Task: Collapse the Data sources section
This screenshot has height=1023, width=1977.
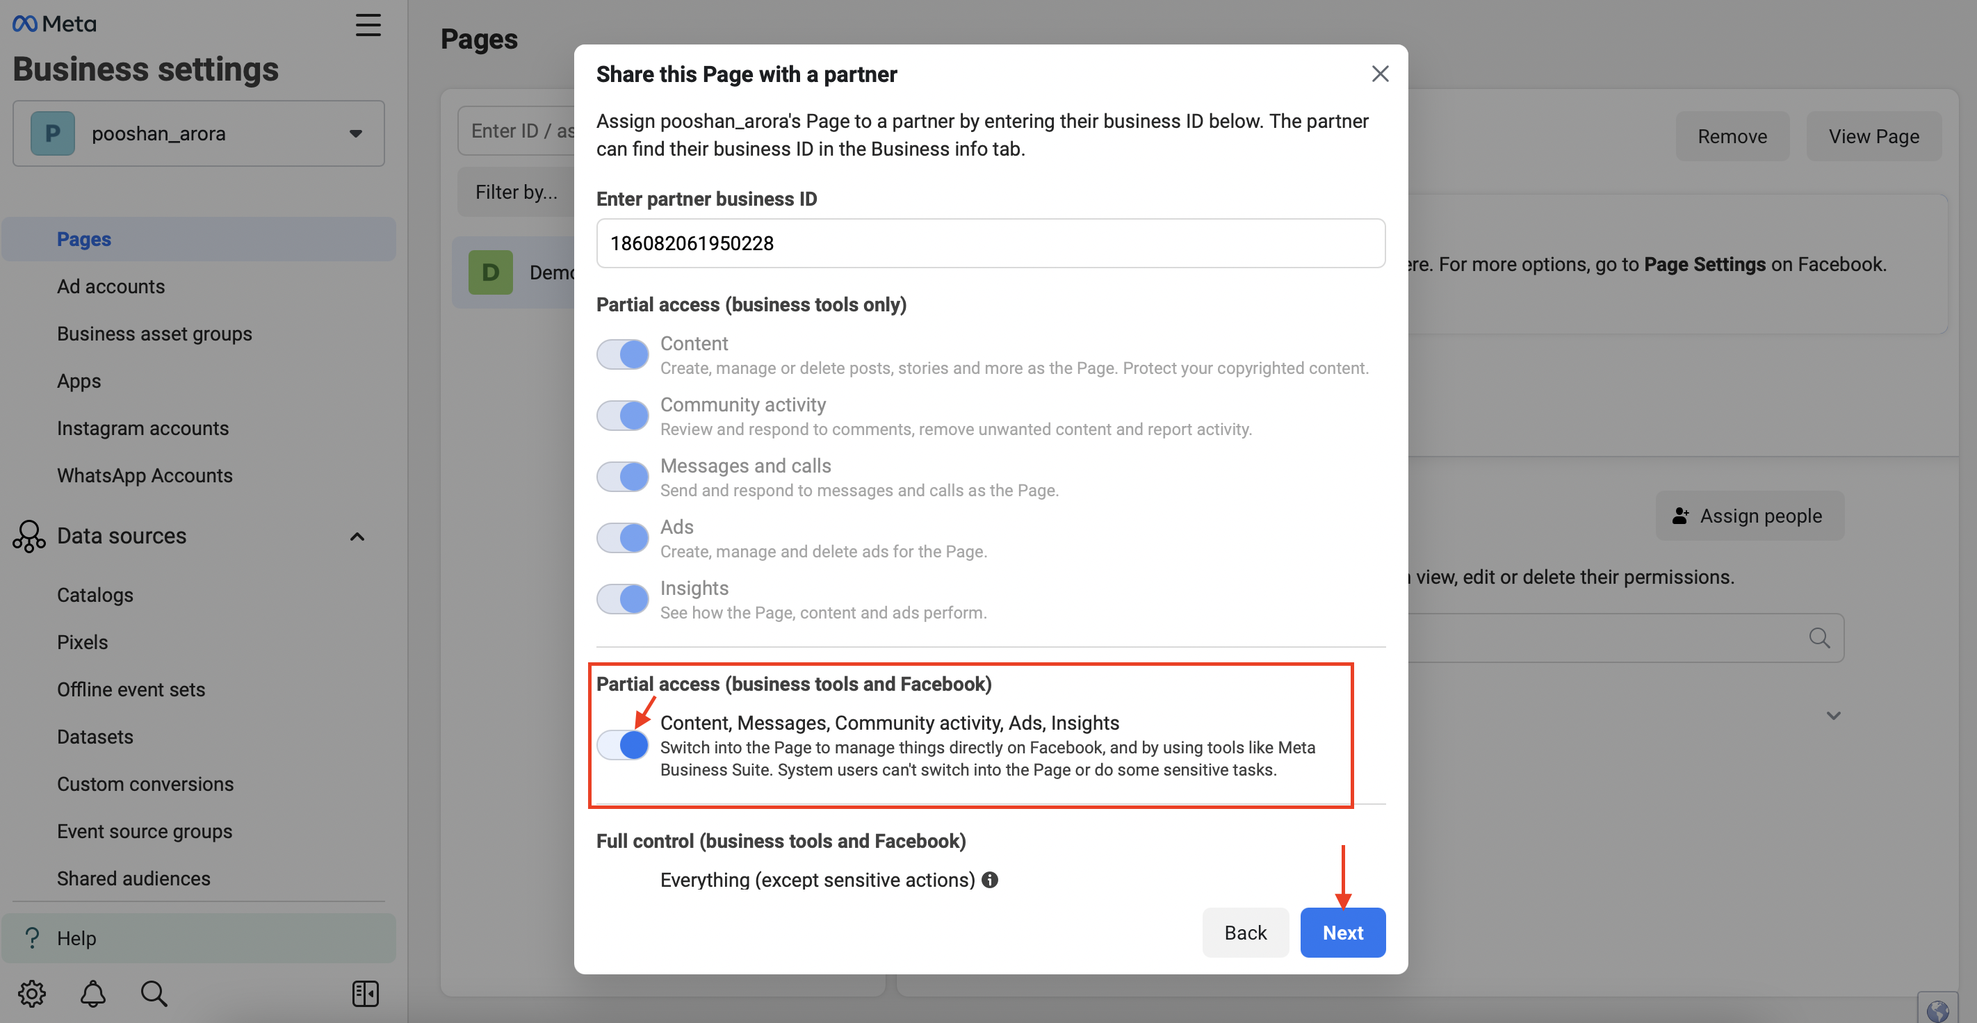Action: click(357, 537)
